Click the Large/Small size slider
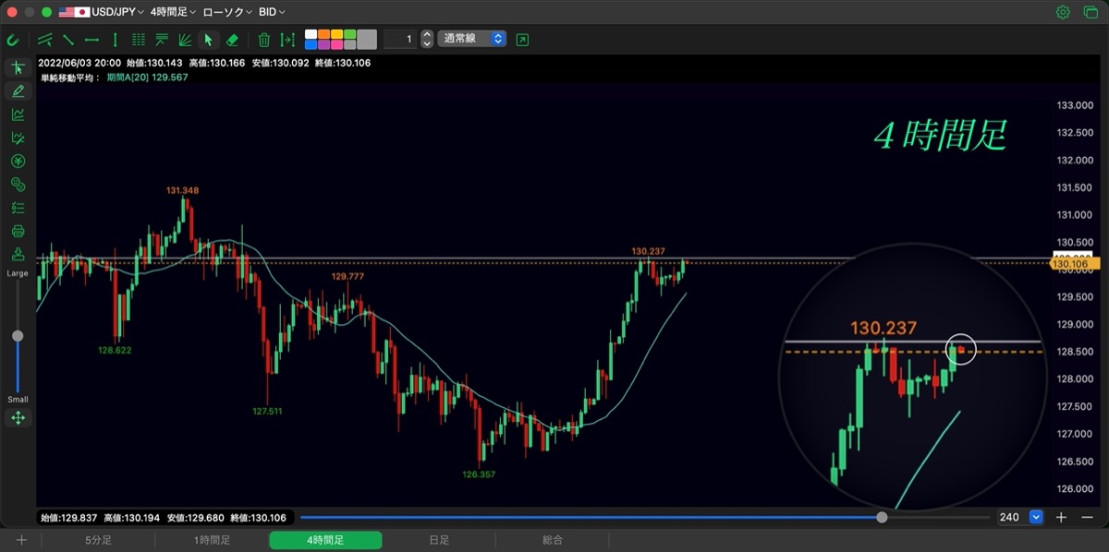 tap(18, 336)
